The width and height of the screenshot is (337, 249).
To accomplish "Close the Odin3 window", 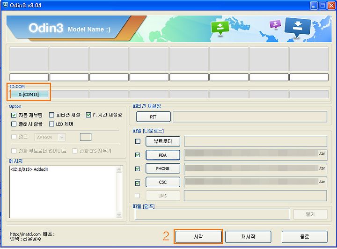I will (331, 6).
